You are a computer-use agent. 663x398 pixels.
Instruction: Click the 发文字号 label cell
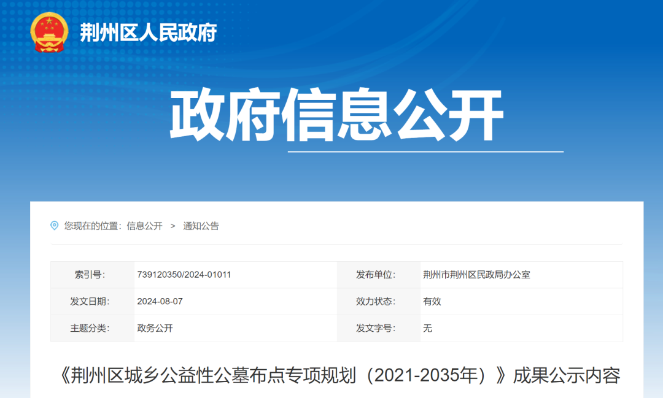coord(376,328)
